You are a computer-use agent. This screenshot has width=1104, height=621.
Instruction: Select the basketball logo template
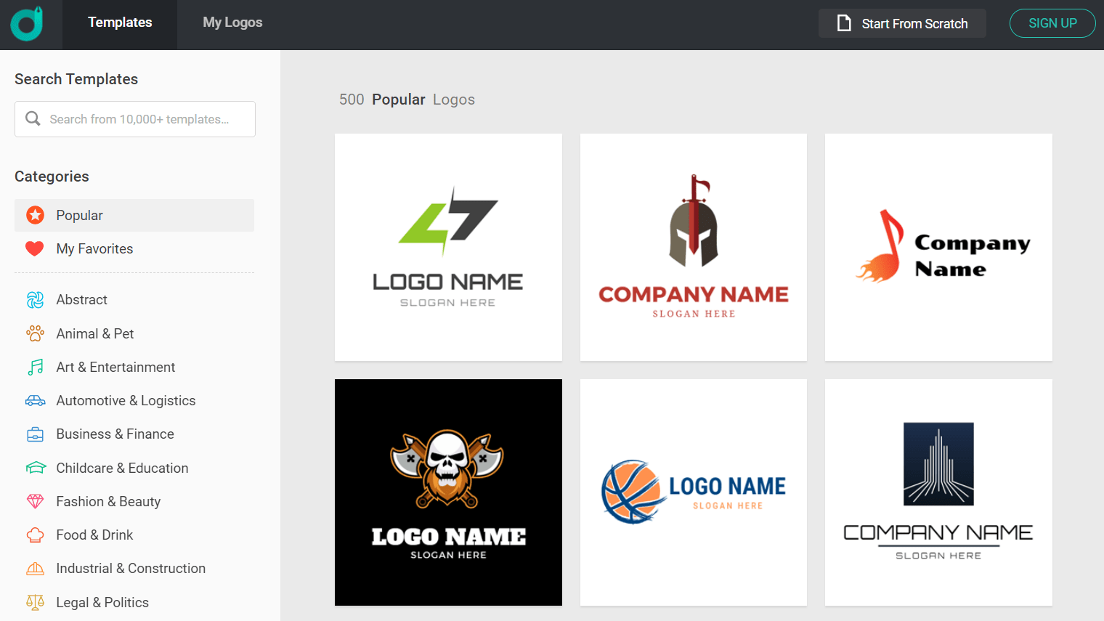693,492
